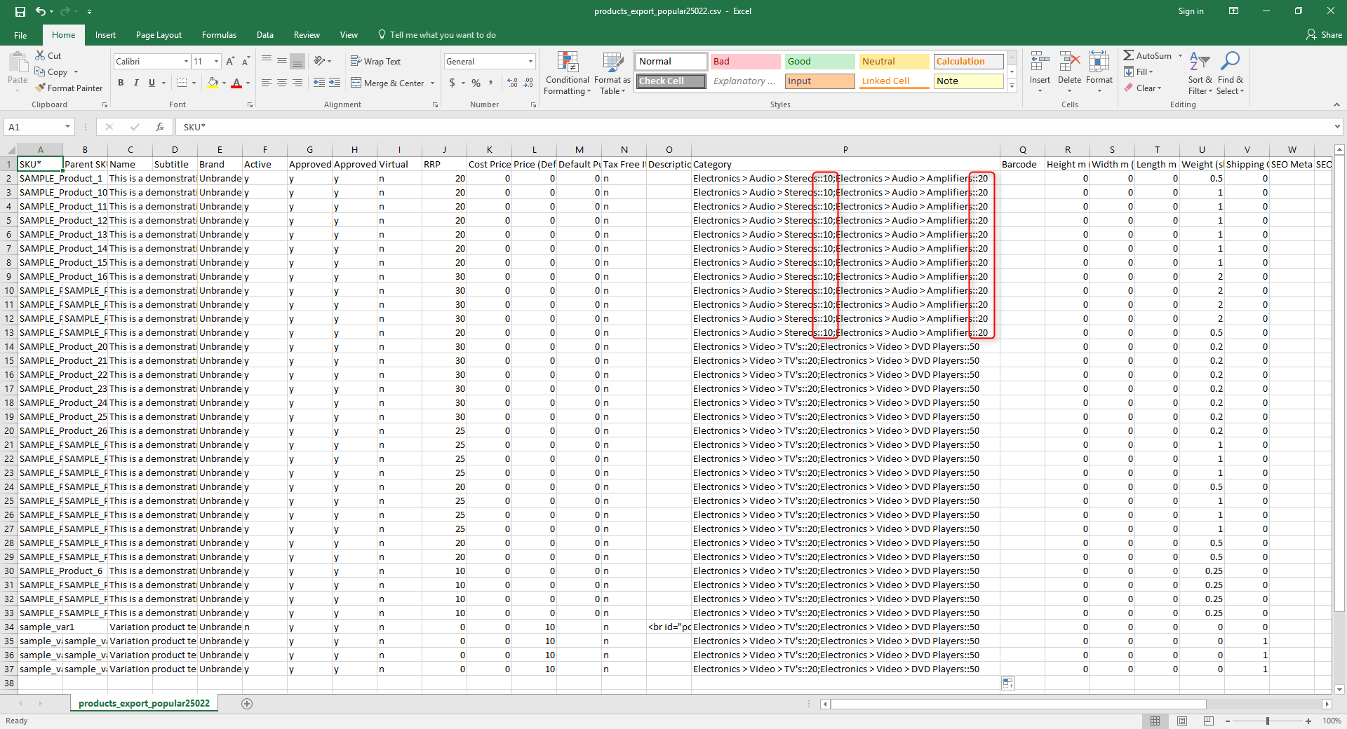Apply the Neutral cell style
The image size is (1347, 729).
[x=894, y=62]
